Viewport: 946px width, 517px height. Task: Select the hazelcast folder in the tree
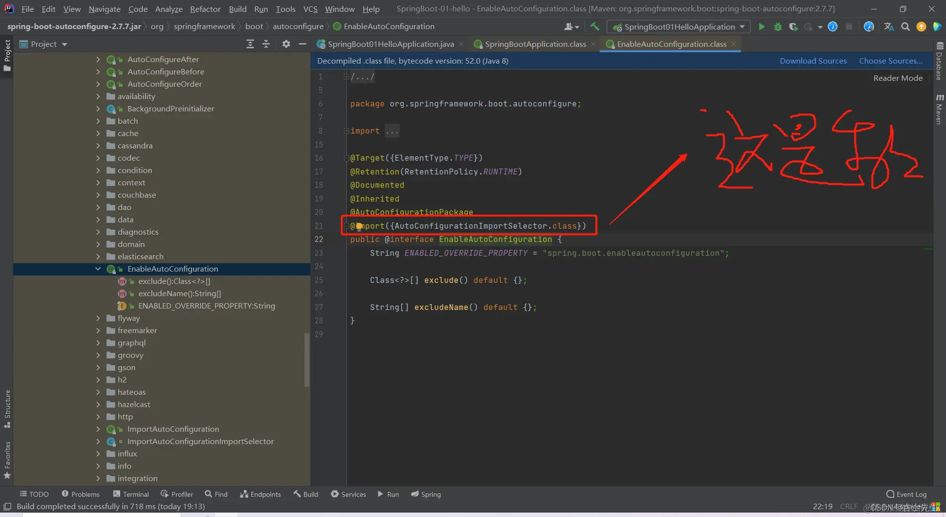[x=134, y=404]
